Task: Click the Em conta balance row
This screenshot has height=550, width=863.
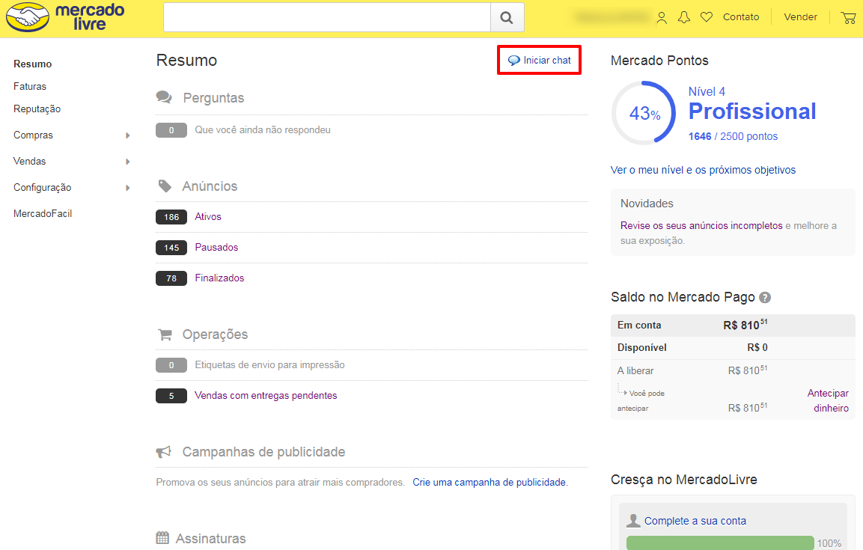Action: click(x=733, y=325)
